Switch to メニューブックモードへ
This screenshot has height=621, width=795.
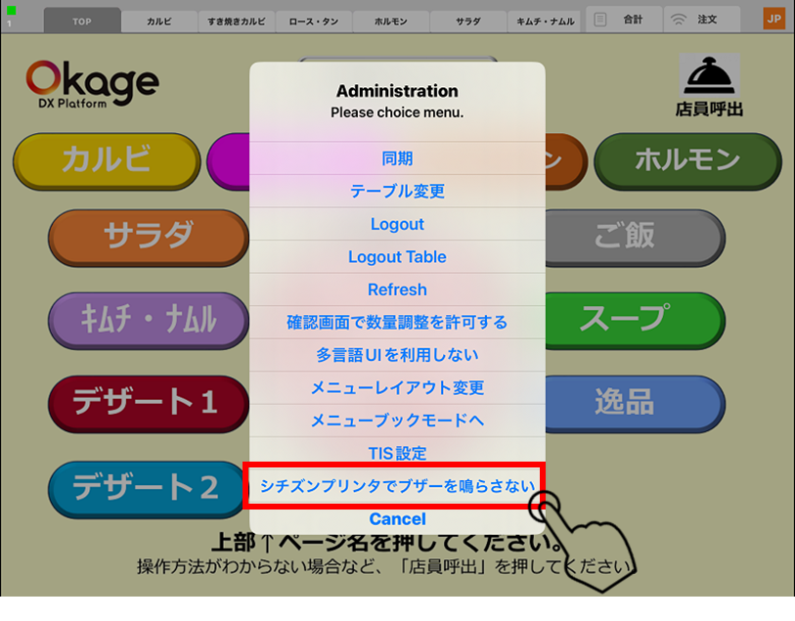coord(397,421)
